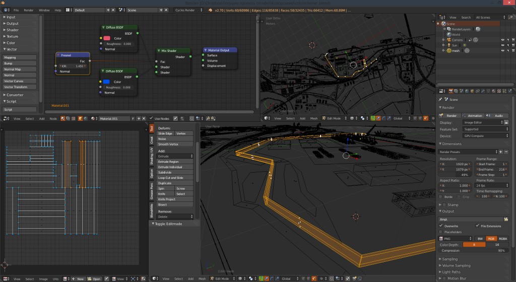Screen dimensions: 516x282
Task: Open the Render properties tab icon
Action: point(451,91)
